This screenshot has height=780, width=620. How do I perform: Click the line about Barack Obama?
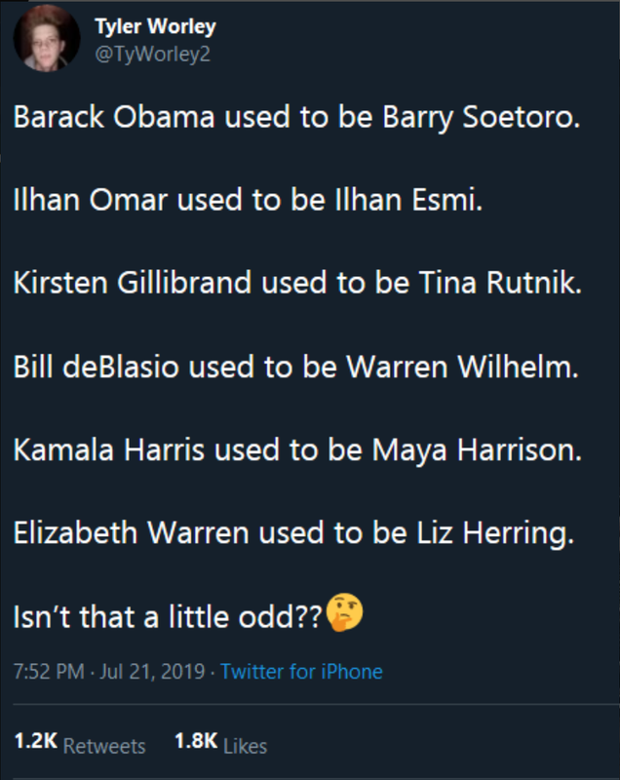click(296, 118)
